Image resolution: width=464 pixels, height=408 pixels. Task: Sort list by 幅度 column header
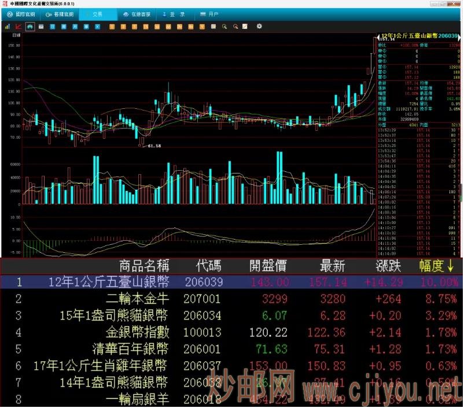[x=436, y=266]
